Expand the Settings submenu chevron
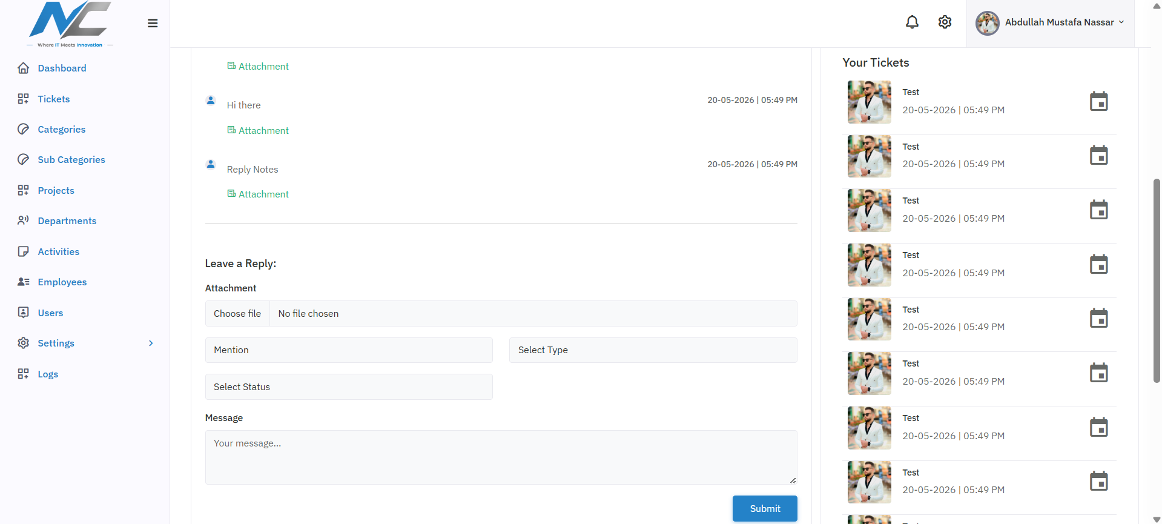This screenshot has height=524, width=1162. [151, 343]
